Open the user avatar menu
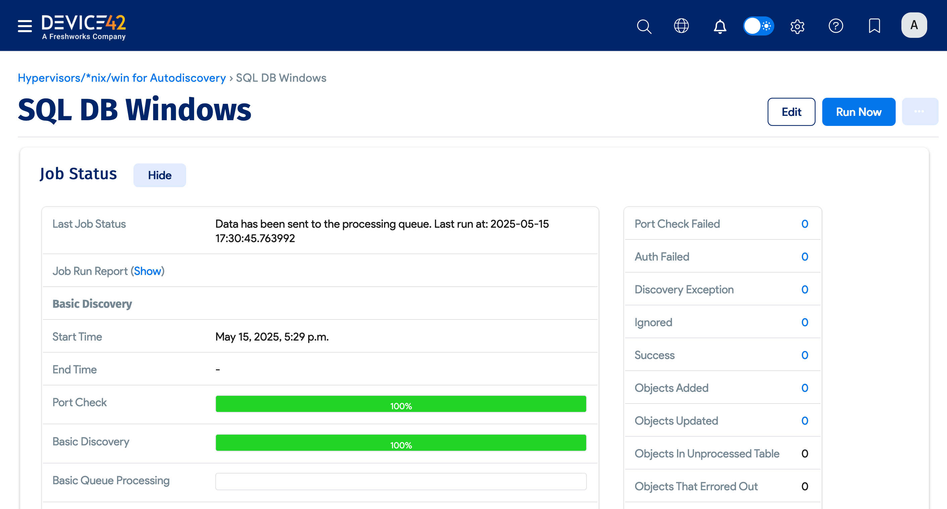 tap(914, 25)
